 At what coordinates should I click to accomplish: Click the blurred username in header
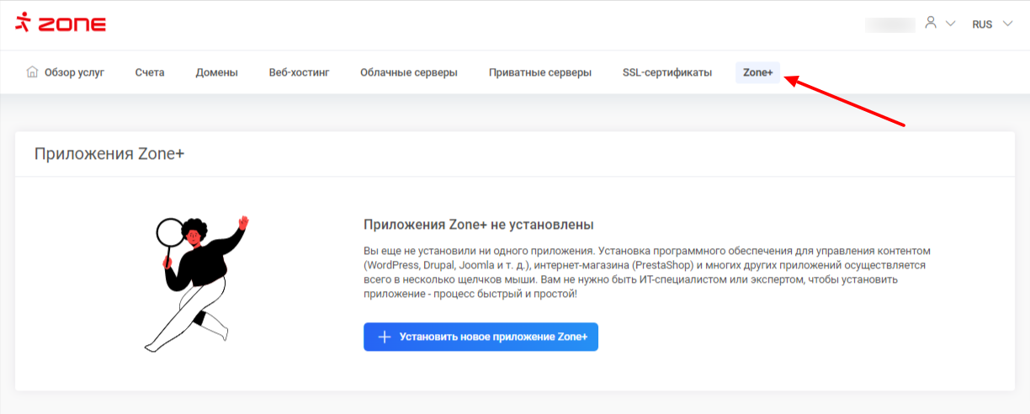(x=889, y=24)
